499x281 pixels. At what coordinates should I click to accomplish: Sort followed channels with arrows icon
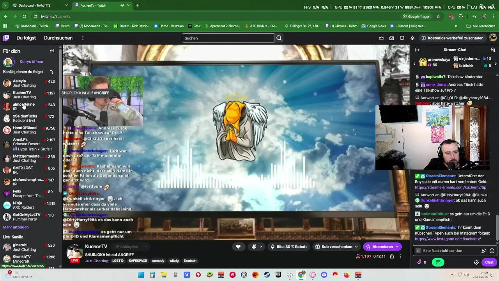pos(51,72)
